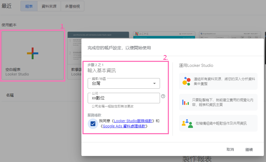Open the Looker Studio服務條款 link

click(x=133, y=121)
